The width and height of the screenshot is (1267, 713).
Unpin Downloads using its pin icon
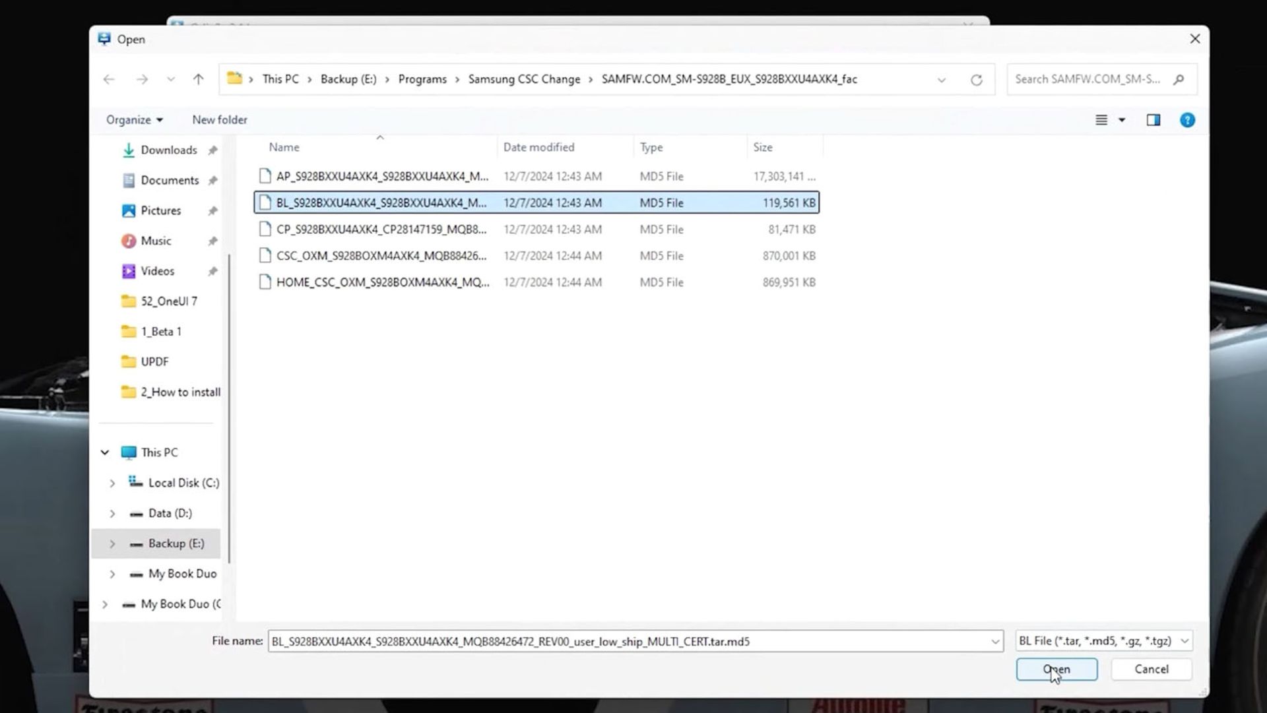[x=212, y=150]
